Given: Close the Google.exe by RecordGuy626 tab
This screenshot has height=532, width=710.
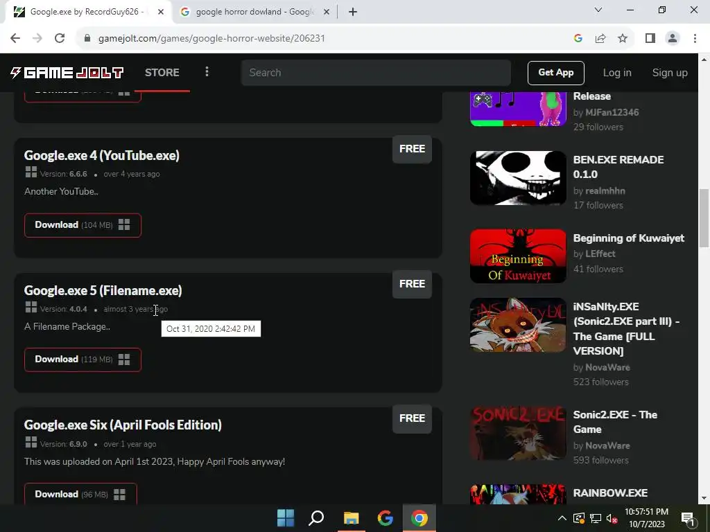Looking at the screenshot, I should (160, 12).
